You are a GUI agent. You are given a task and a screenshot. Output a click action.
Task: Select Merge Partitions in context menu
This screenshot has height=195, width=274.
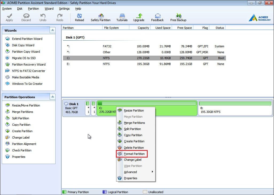click(x=136, y=123)
